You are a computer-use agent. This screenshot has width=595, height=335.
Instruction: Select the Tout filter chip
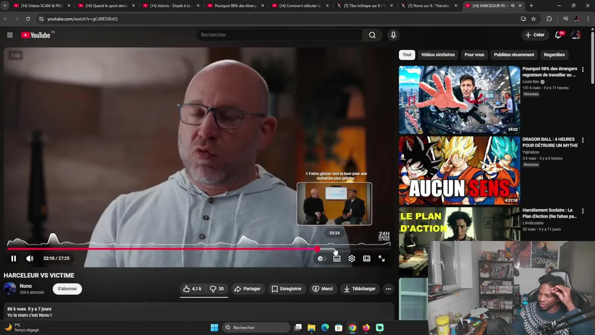pos(407,55)
